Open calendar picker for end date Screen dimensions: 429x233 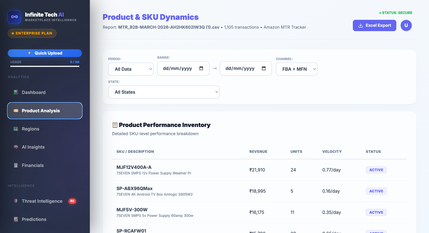(264, 68)
